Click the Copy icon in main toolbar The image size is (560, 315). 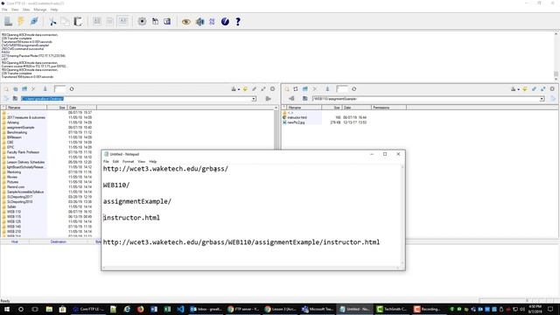65,21
